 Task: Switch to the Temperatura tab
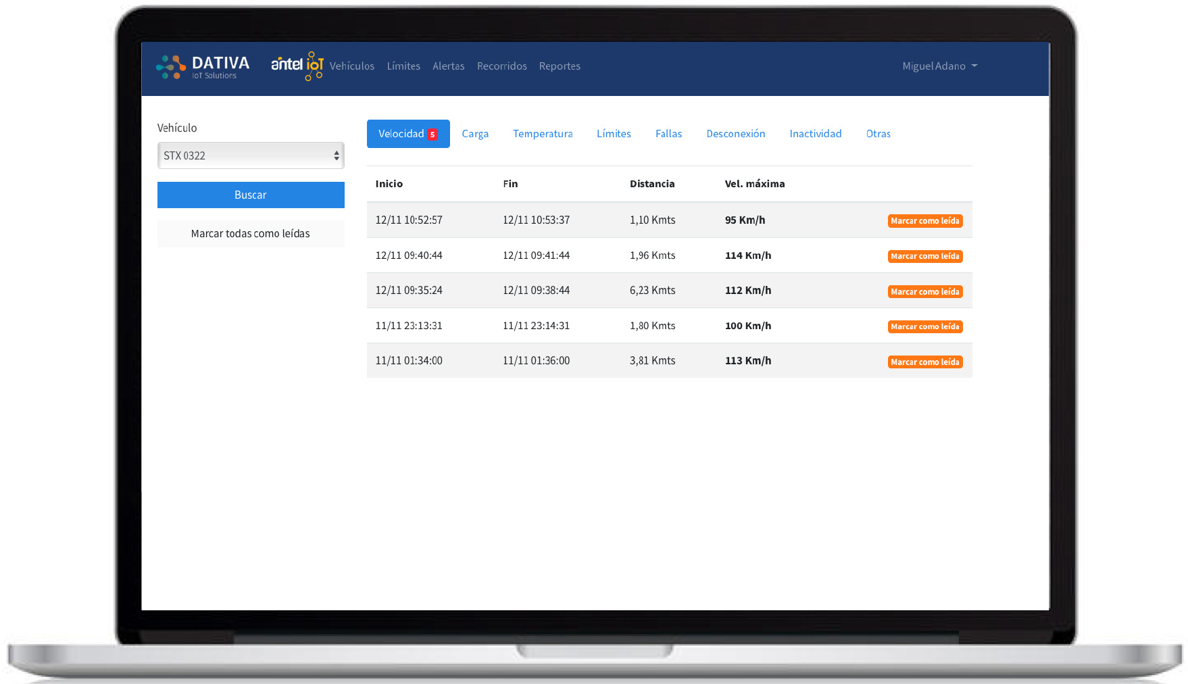pyautogui.click(x=543, y=134)
